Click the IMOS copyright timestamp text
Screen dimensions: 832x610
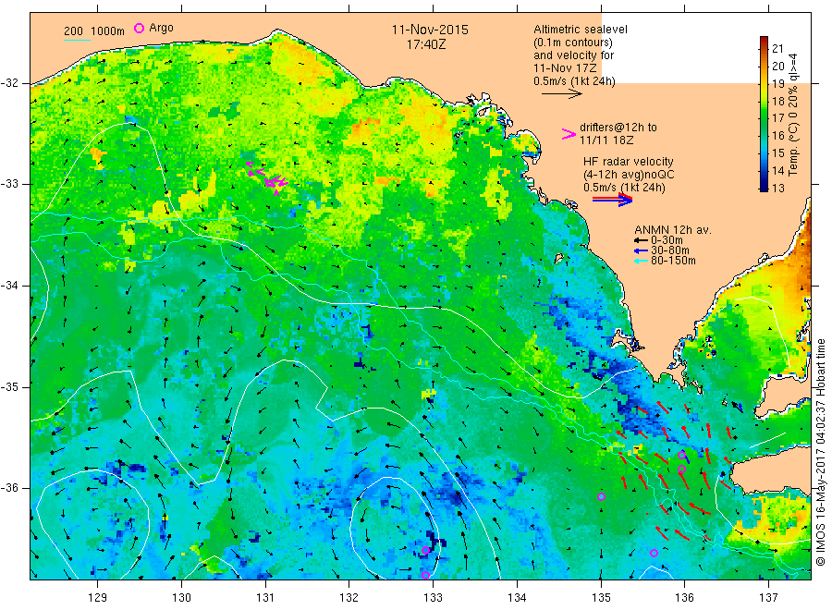(x=822, y=452)
